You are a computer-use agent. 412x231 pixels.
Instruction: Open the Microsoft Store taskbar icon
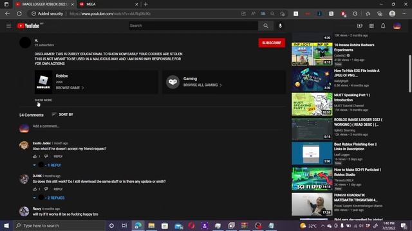coord(165,225)
